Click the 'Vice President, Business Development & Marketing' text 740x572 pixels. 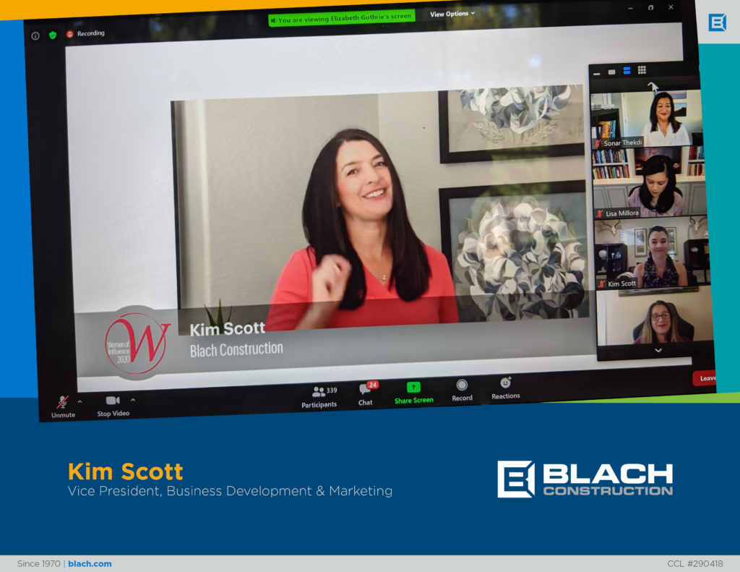pos(230,491)
